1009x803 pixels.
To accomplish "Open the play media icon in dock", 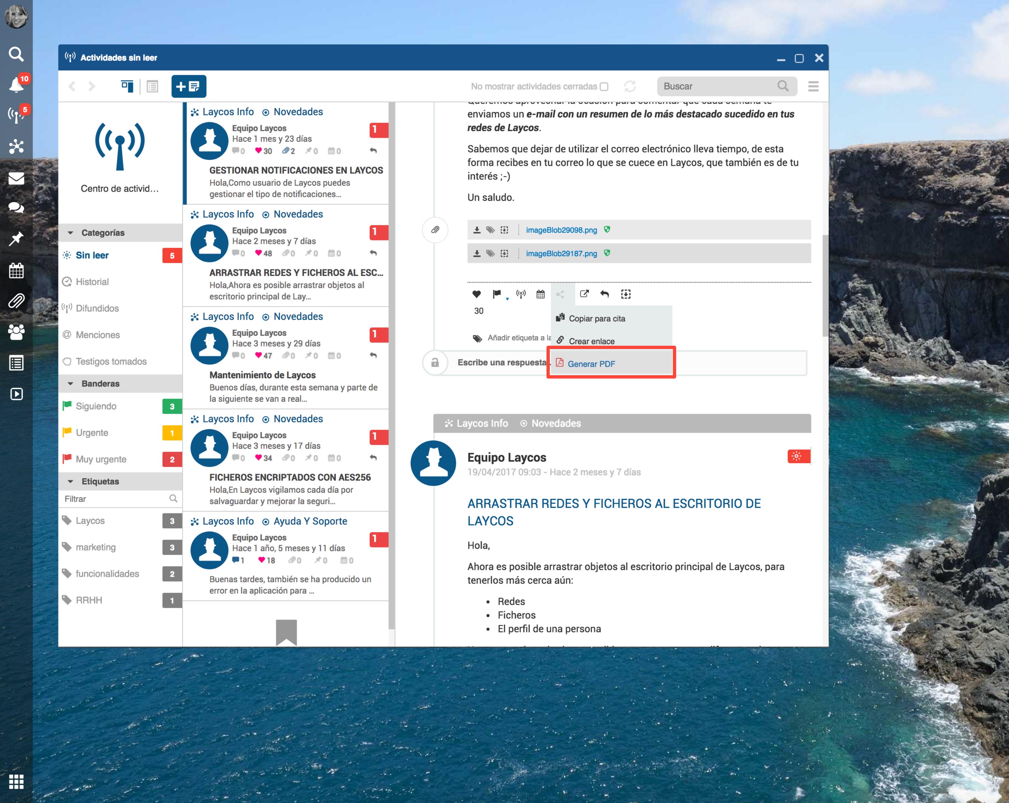I will [16, 394].
